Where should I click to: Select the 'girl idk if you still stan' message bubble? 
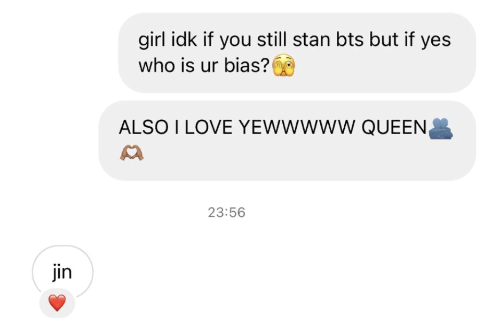pyautogui.click(x=297, y=53)
